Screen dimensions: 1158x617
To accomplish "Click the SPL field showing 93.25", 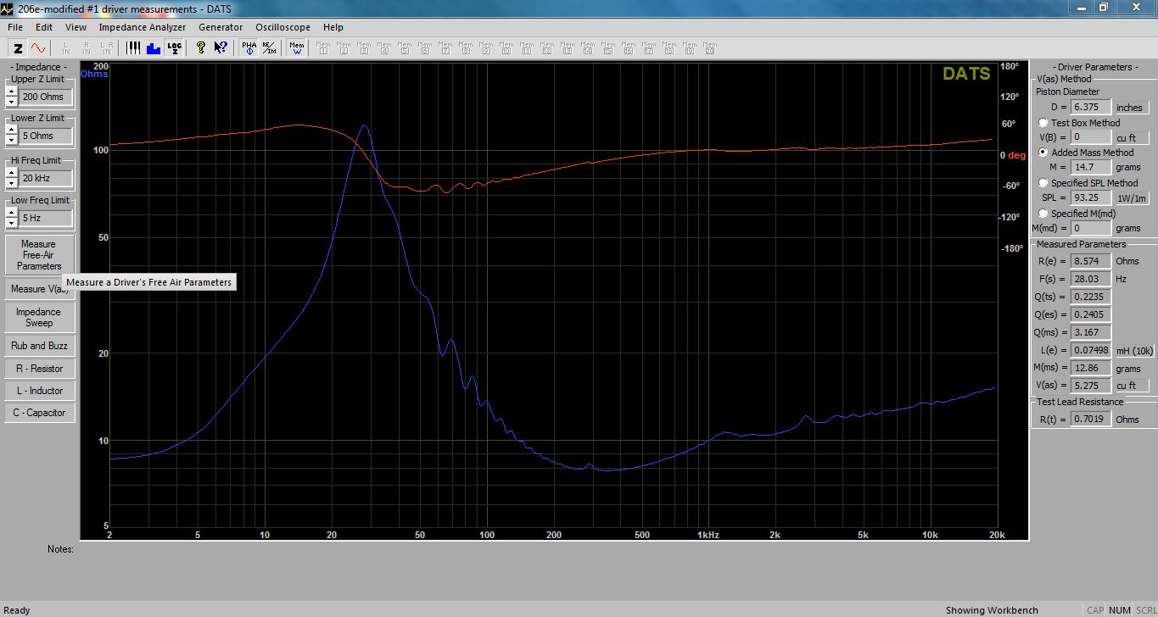I will click(1090, 198).
